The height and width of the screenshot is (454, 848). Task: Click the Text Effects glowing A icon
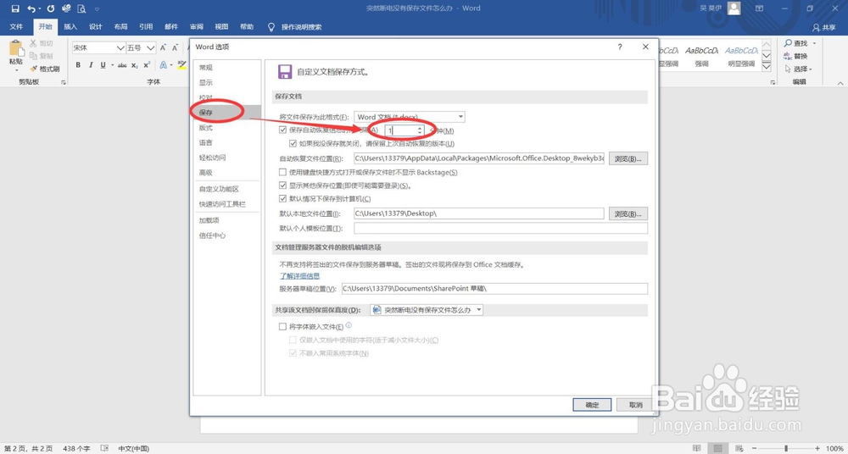164,65
